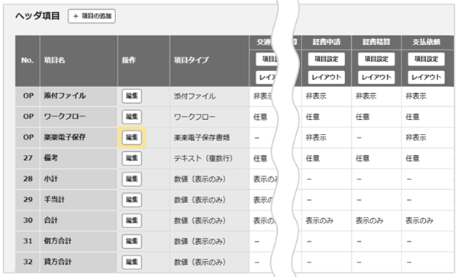The image size is (458, 277).
Task: Click 添付ファイル in the 項目タイプ column
Action: click(x=195, y=96)
